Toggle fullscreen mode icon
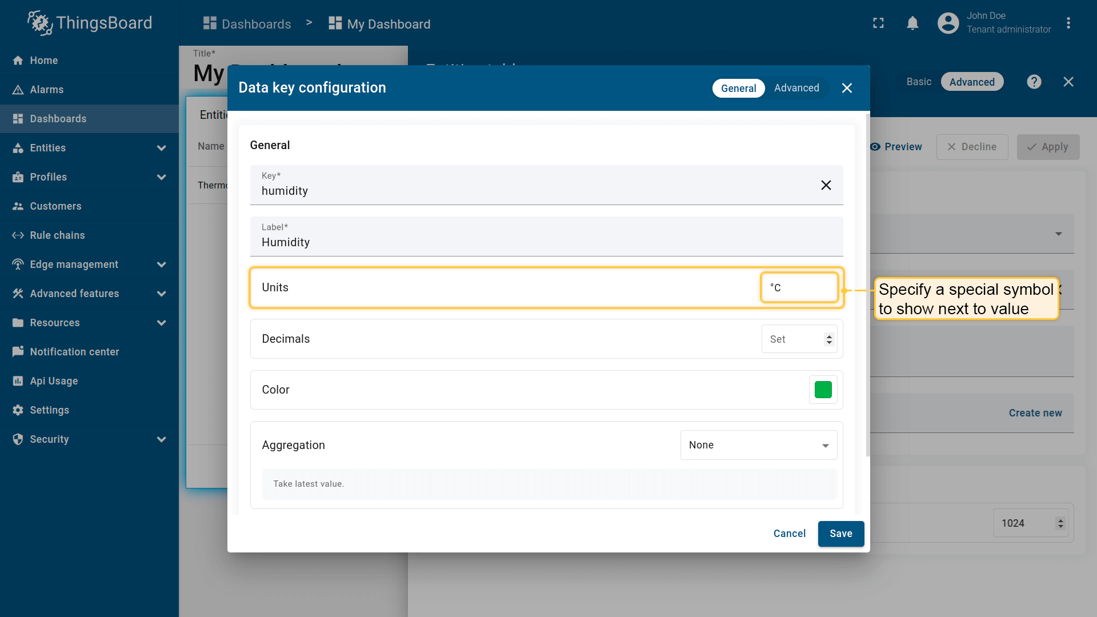The height and width of the screenshot is (617, 1097). point(878,23)
